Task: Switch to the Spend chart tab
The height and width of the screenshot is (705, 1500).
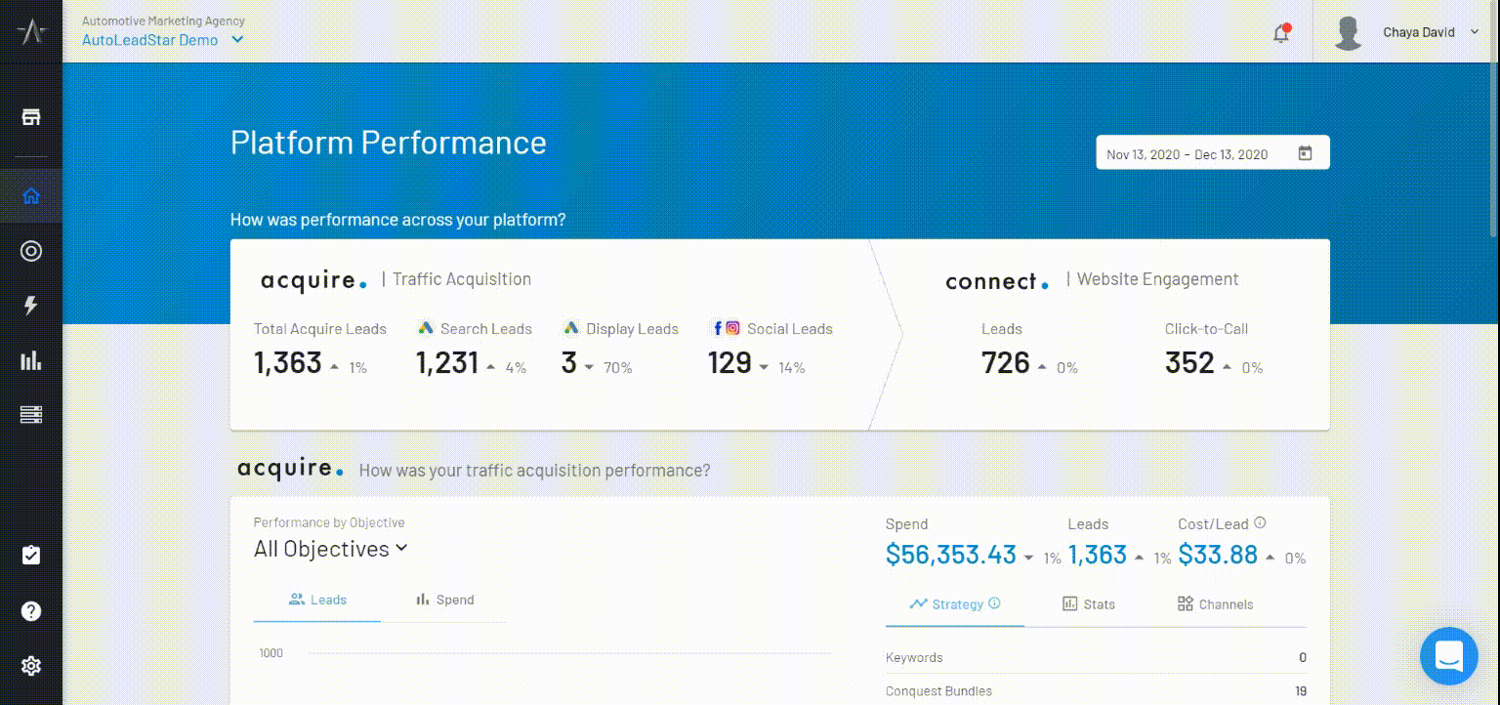Action: pos(444,600)
